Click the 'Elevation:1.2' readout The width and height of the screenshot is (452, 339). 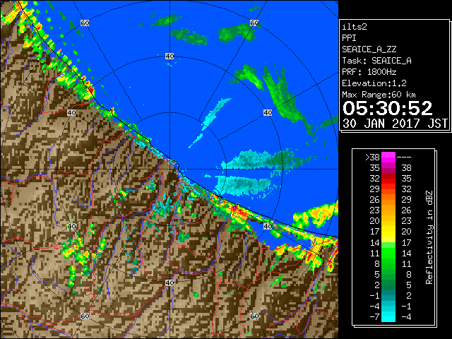pyautogui.click(x=374, y=83)
